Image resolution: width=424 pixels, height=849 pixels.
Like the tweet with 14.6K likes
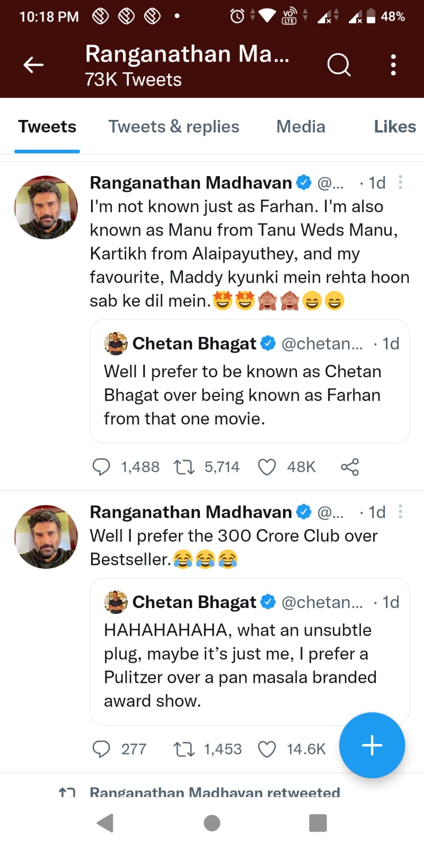[267, 749]
